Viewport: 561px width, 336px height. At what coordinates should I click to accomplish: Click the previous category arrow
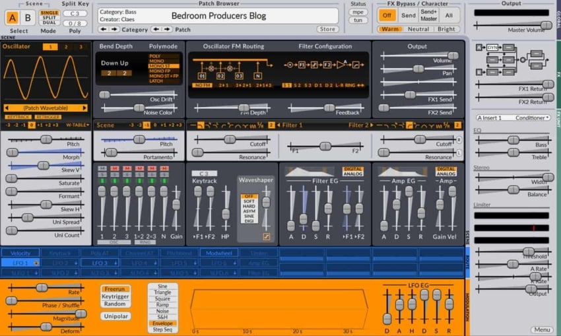tap(102, 29)
